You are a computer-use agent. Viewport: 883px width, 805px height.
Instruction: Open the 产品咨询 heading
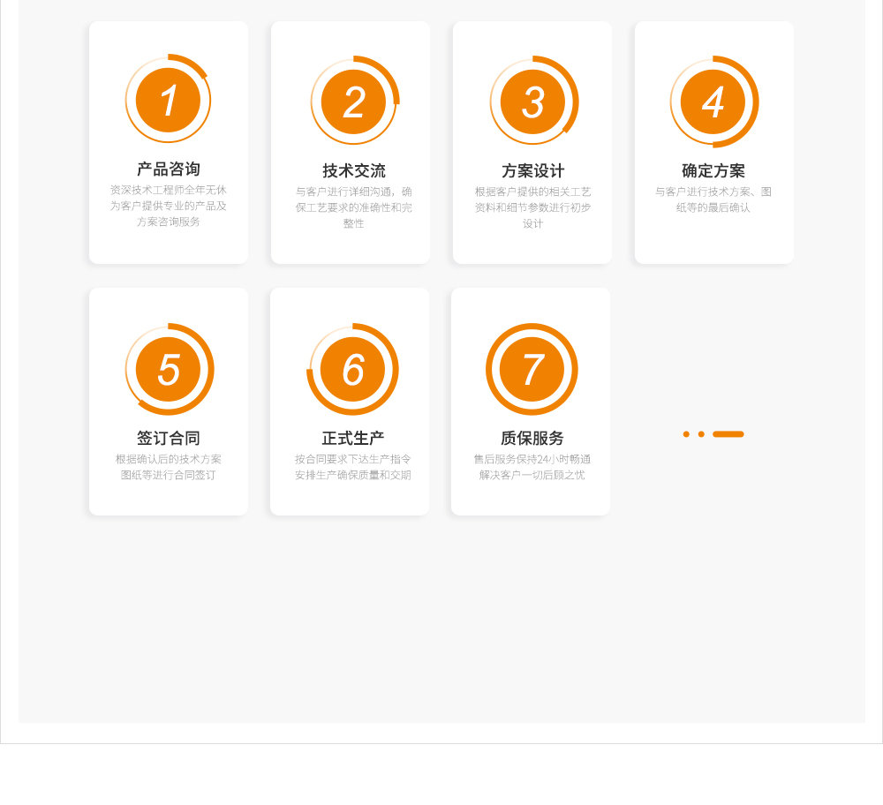pos(168,169)
